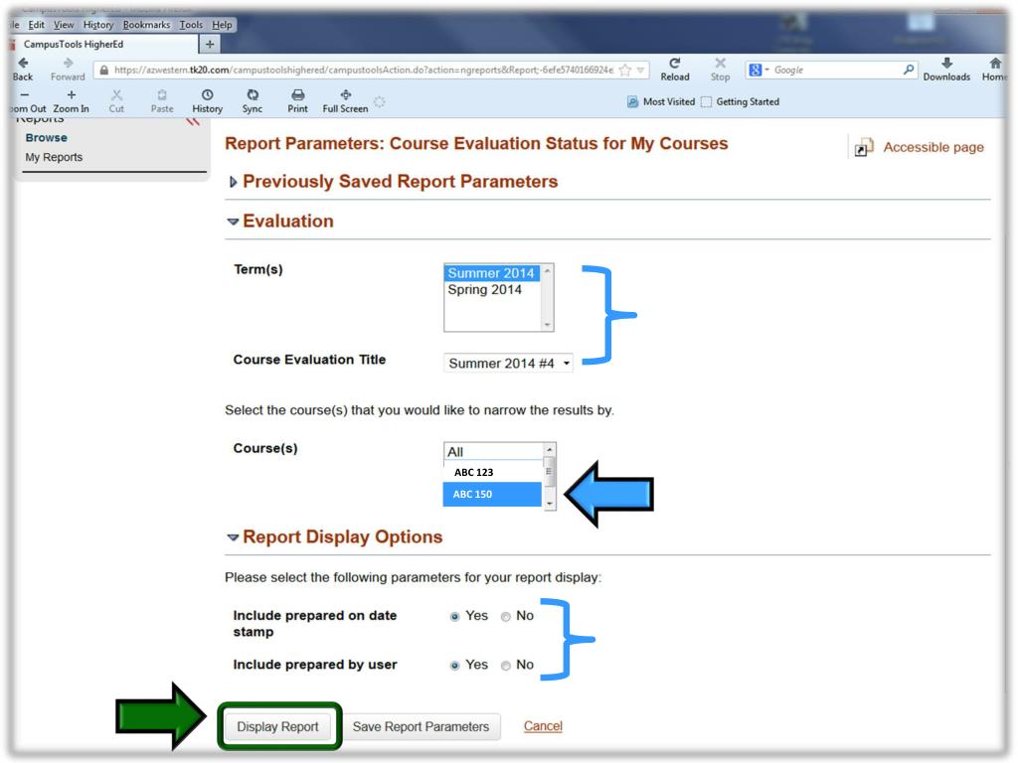This screenshot has width=1018, height=763.
Task: Click the Accessible page icon
Action: click(x=864, y=148)
